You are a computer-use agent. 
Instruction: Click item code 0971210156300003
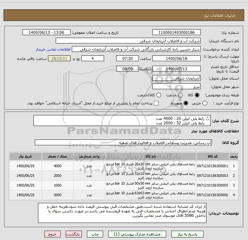point(213,176)
